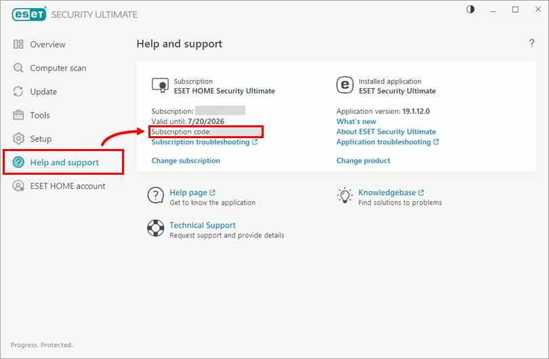Click the Help and support question icon
The height and width of the screenshot is (359, 549).
tap(18, 162)
